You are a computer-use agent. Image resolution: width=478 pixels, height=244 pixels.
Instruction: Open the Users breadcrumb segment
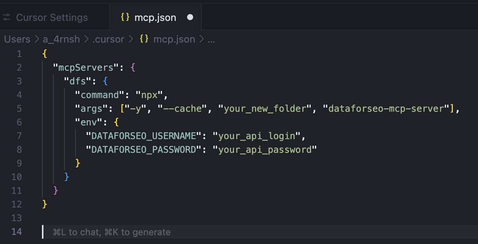point(17,40)
